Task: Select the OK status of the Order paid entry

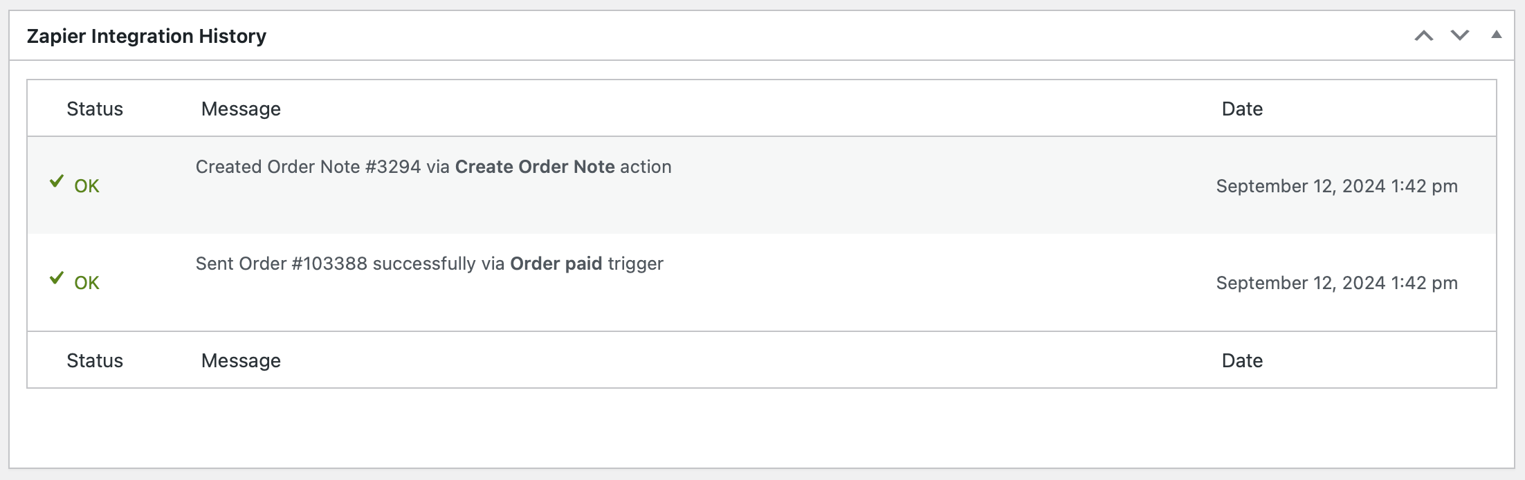Action: coord(86,283)
